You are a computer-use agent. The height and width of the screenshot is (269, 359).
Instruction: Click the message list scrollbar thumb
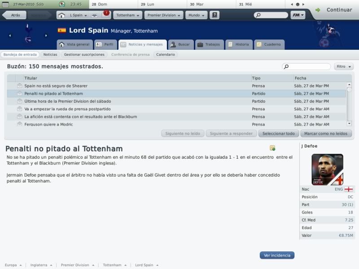click(x=349, y=90)
